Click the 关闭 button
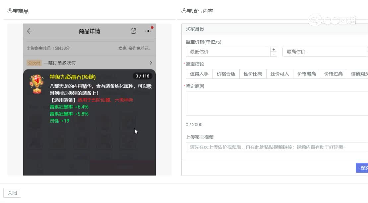This screenshot has width=368, height=203. pyautogui.click(x=12, y=193)
